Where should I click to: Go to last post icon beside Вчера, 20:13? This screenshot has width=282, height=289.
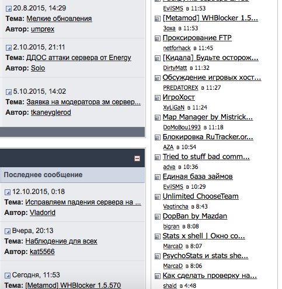coord(8,231)
